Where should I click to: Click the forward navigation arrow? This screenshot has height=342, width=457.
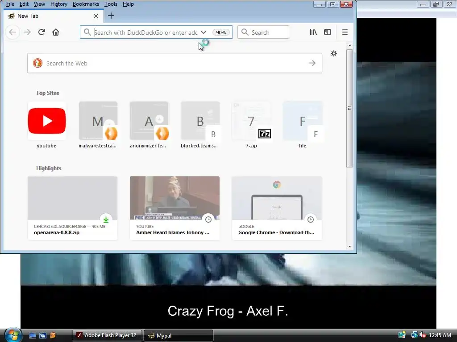[27, 32]
